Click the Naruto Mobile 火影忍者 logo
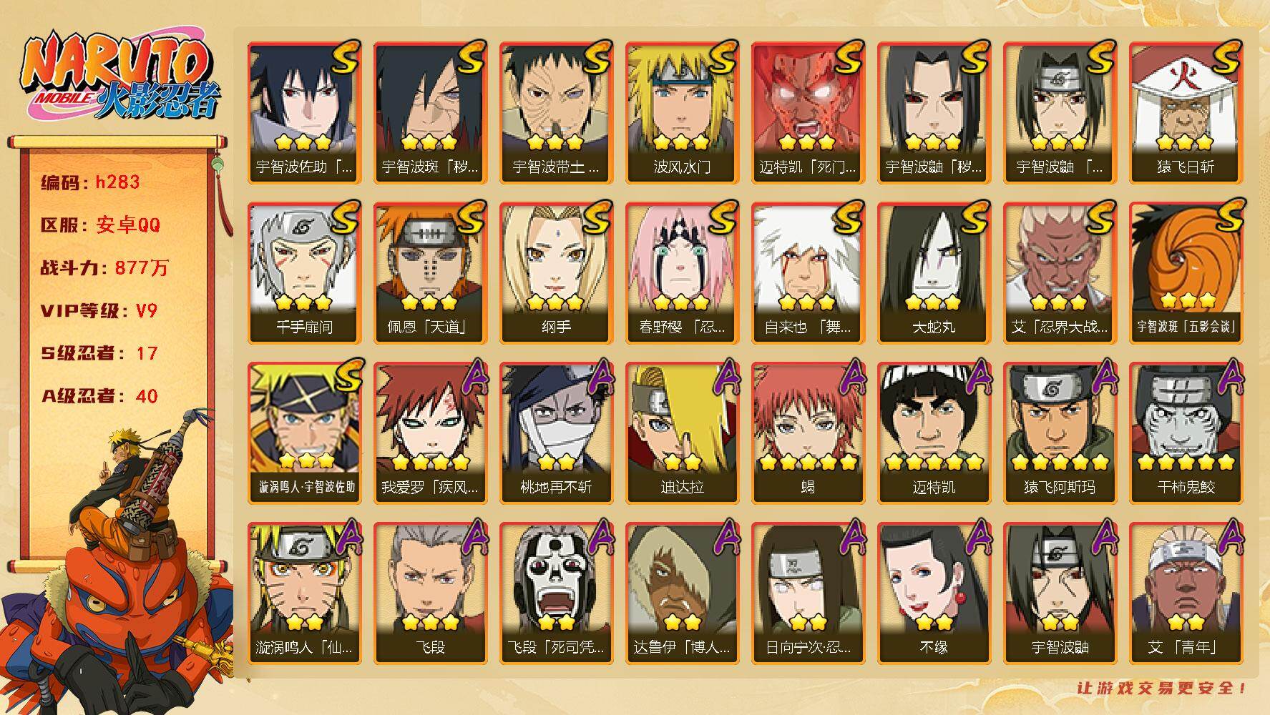 point(119,75)
